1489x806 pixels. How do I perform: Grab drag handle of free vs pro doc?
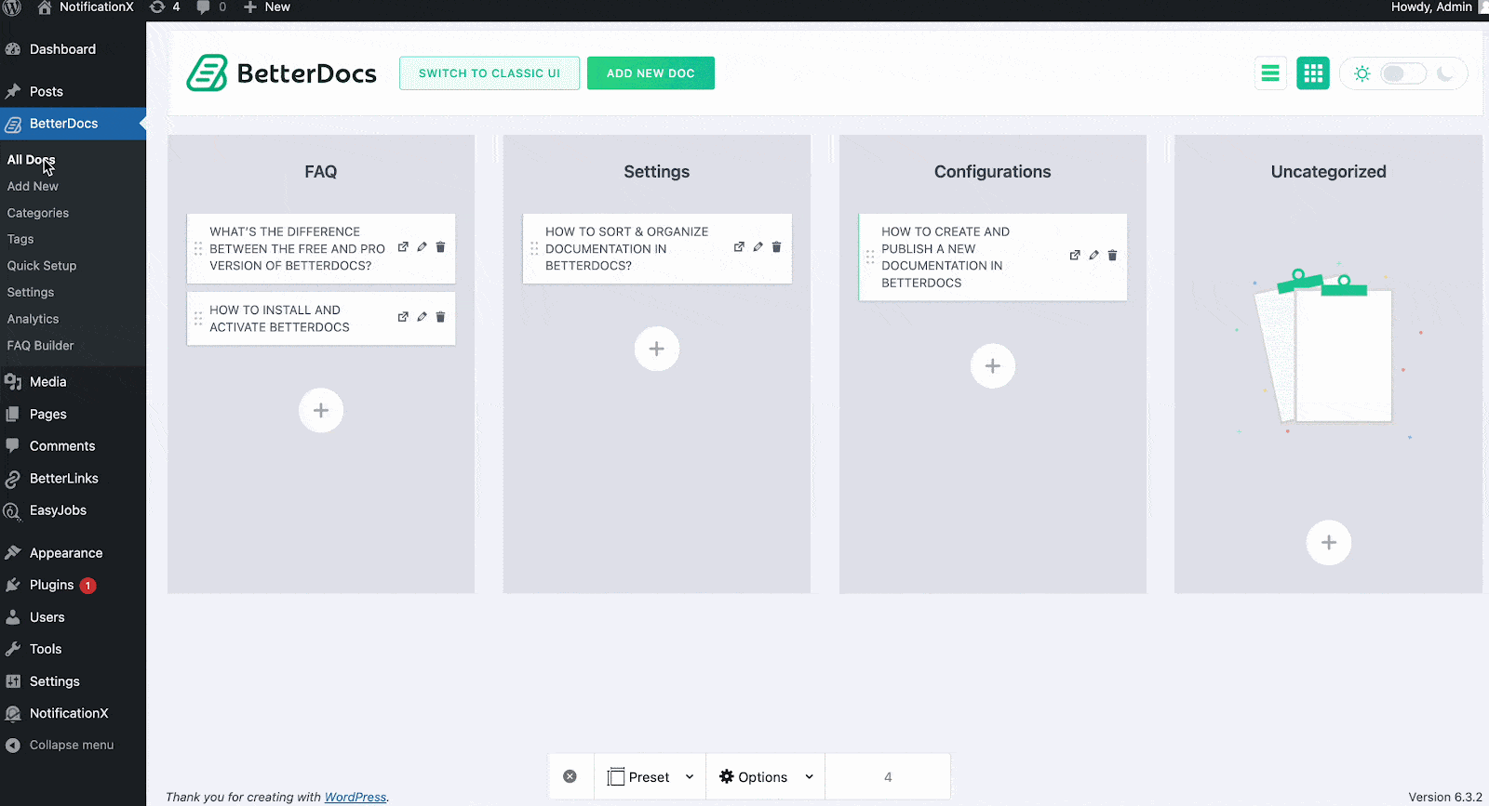coord(198,248)
